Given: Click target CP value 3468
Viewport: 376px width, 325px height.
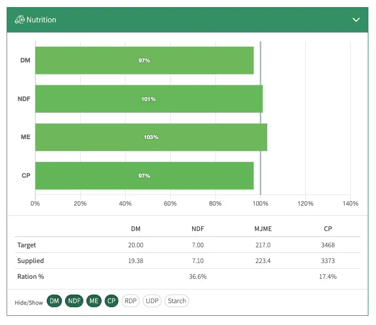Looking at the screenshot, I should click(x=328, y=245).
